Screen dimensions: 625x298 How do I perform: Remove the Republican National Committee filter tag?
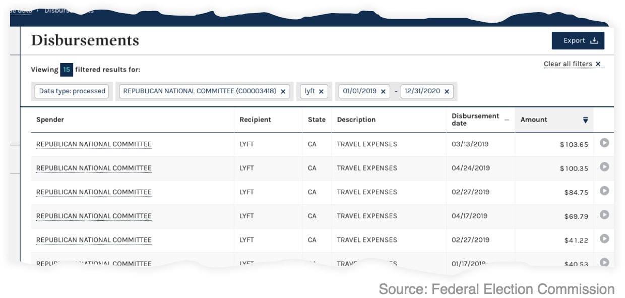point(283,91)
